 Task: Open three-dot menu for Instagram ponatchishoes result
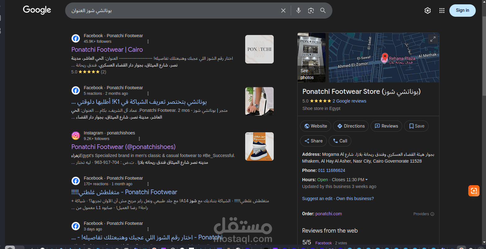(139, 139)
